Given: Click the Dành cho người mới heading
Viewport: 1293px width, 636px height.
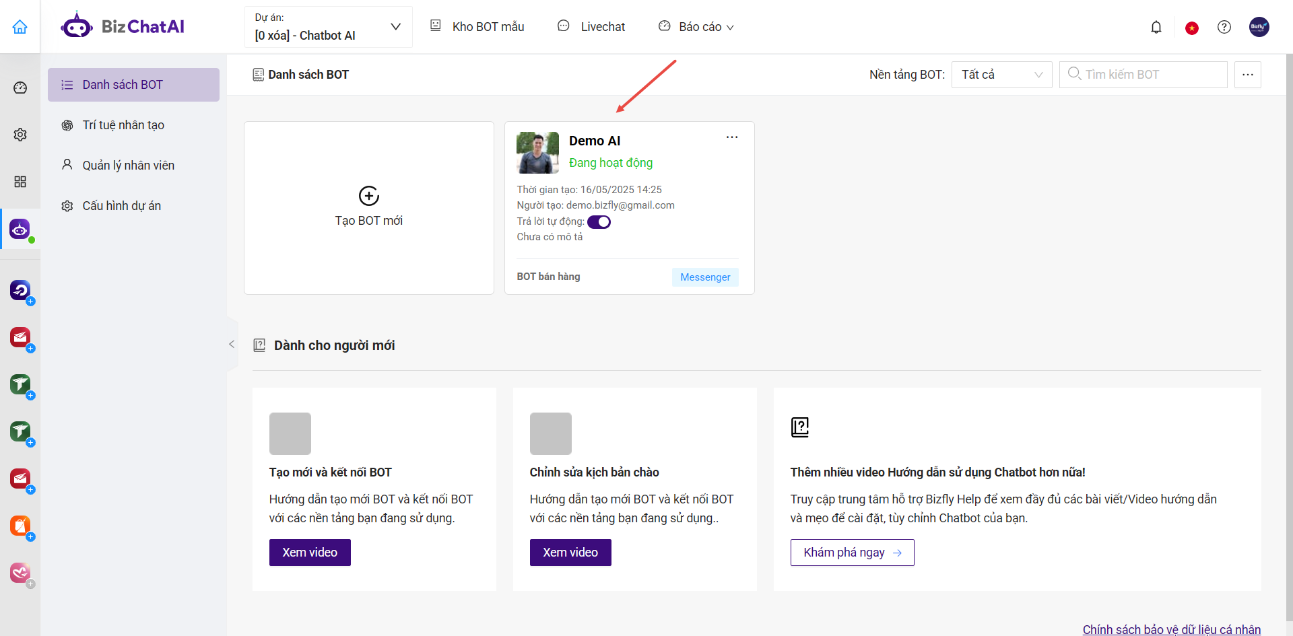Looking at the screenshot, I should pyautogui.click(x=334, y=345).
